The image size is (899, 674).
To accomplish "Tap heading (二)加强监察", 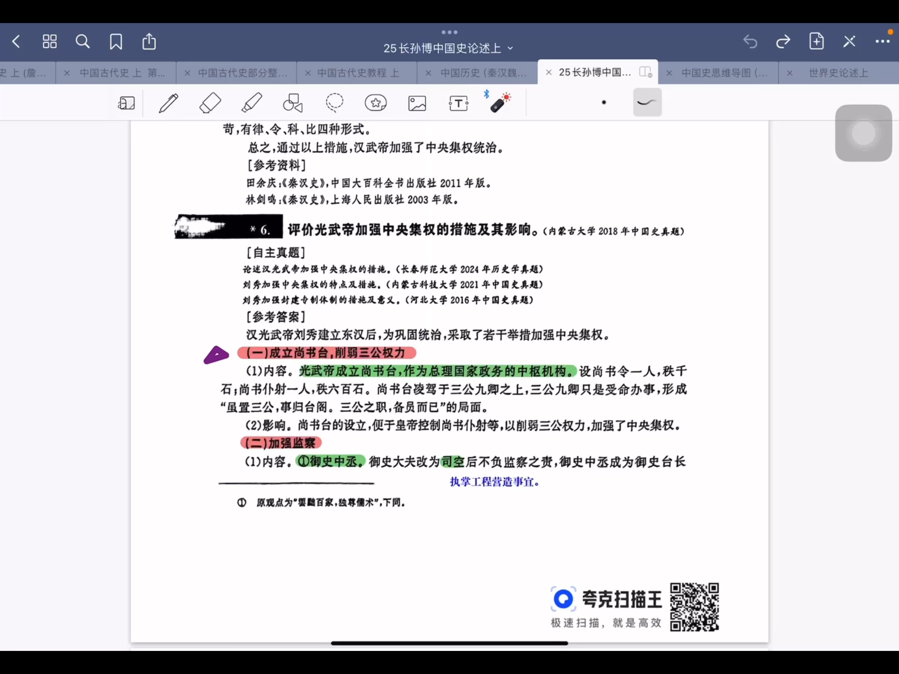I will tap(281, 443).
